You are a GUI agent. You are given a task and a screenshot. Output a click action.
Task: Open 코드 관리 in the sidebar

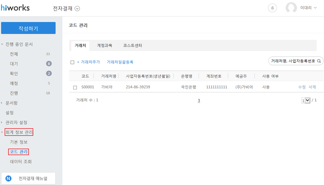19,152
